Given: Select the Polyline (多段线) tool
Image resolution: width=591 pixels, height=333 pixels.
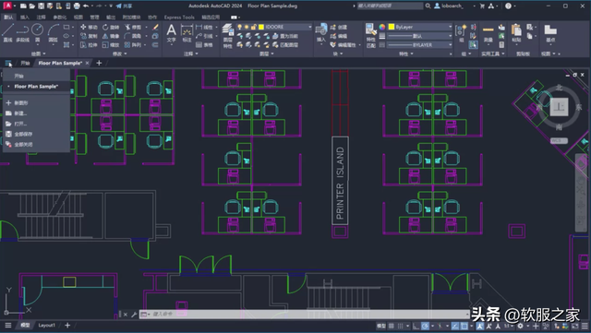Looking at the screenshot, I should coord(22,32).
